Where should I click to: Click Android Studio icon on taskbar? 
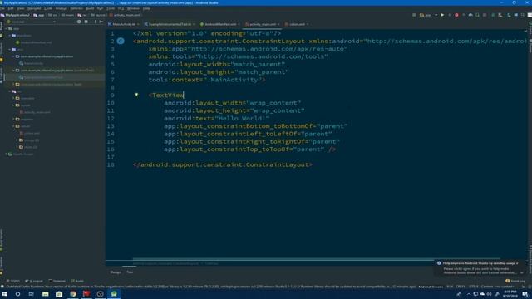[114, 294]
